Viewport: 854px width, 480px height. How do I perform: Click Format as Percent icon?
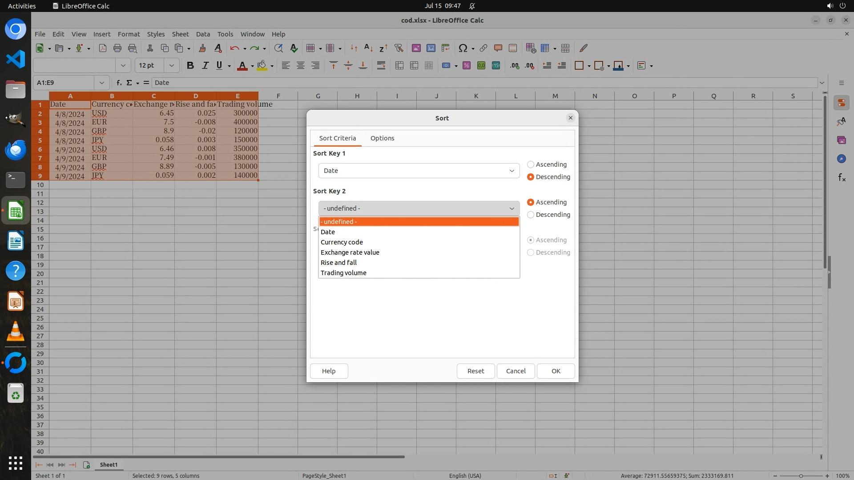point(466,66)
